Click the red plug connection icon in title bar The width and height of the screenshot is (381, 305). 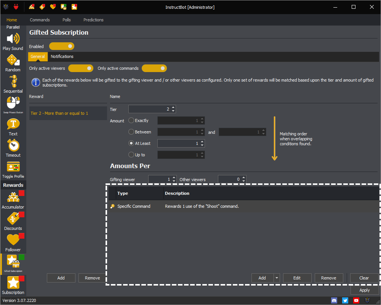(16, 7)
